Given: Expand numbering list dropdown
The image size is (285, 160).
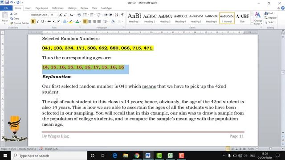Looking at the screenshot, I should (x=95, y=15).
